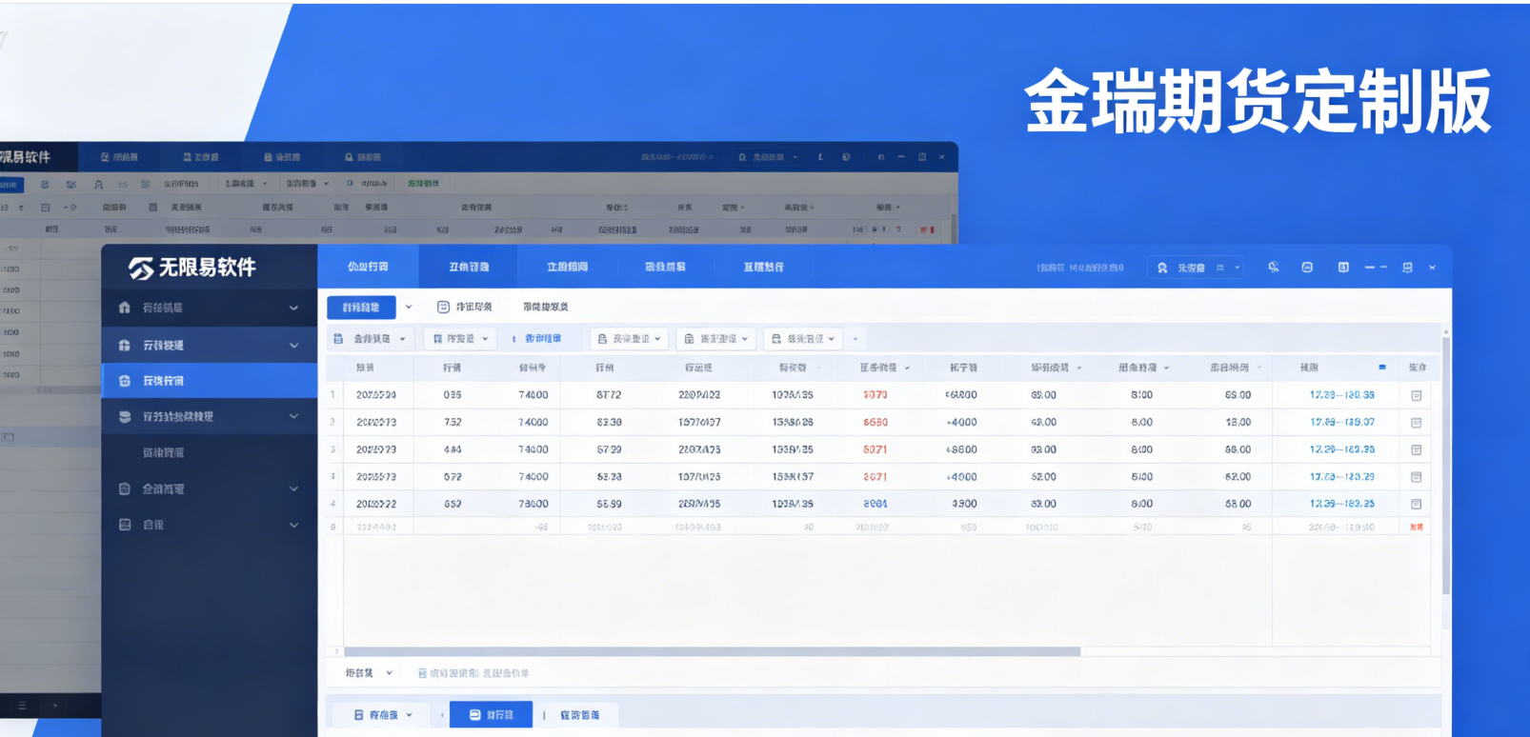Tick the checkbox in the bar above the footer
Viewport: 1530px width, 737px height.
pyautogui.click(x=422, y=673)
